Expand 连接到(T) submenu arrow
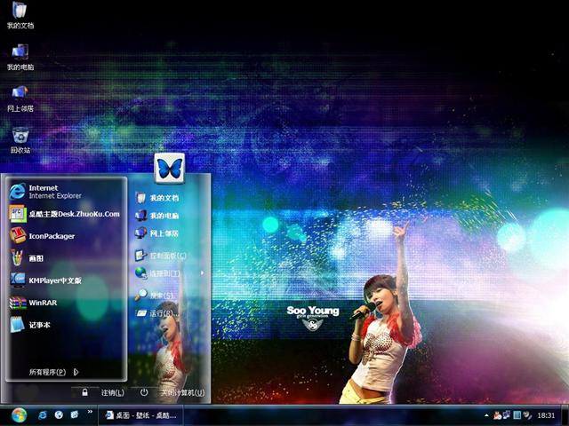Screen dimensions: 569x426 (x=202, y=273)
